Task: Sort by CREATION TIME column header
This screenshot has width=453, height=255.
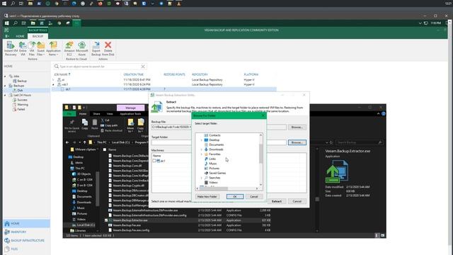Action: pyautogui.click(x=134, y=74)
